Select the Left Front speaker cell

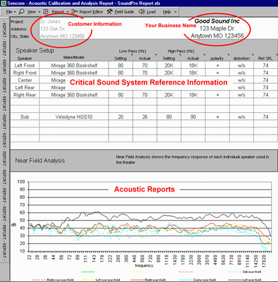[x=25, y=65]
